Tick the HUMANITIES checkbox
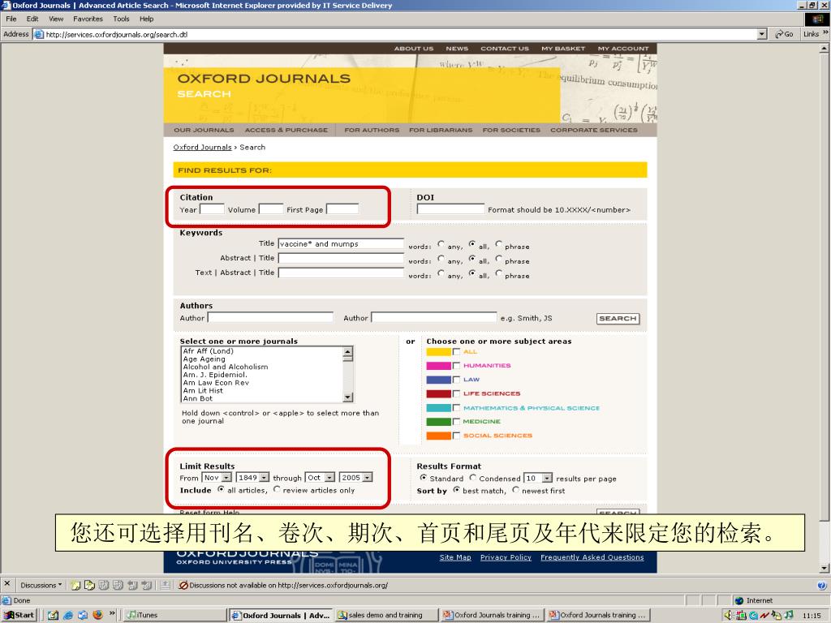831x623 pixels. pyautogui.click(x=456, y=366)
